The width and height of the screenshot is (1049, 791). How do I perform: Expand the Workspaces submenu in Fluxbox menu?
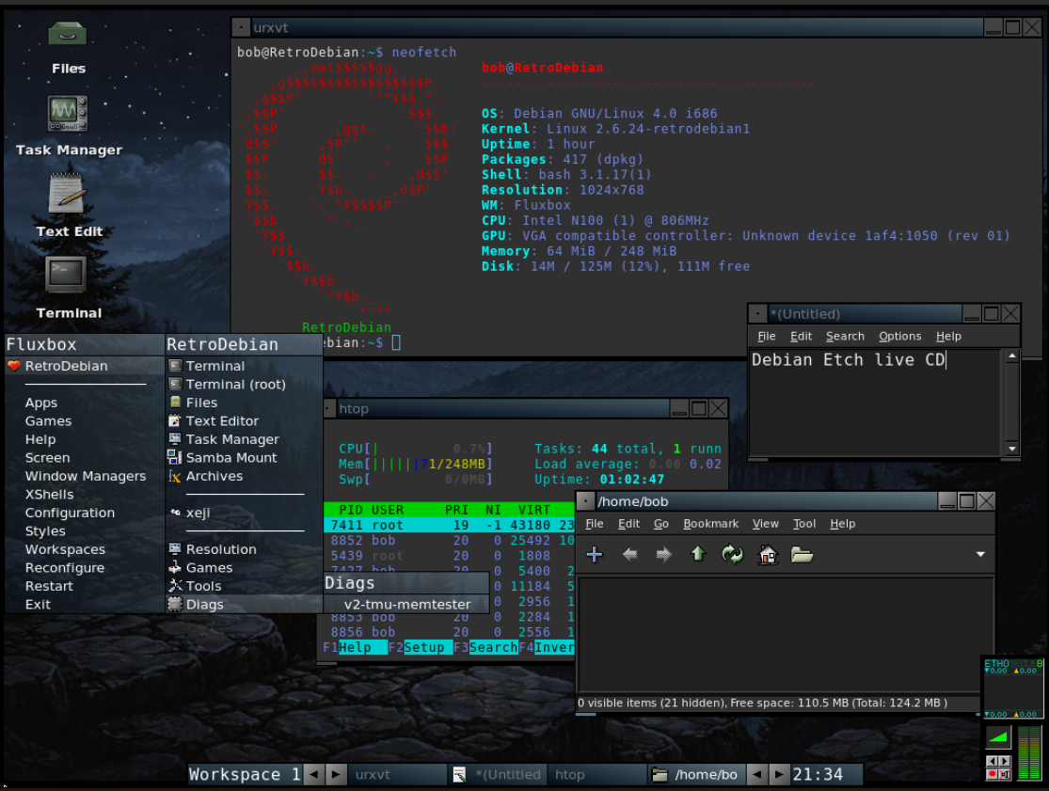pyautogui.click(x=65, y=549)
